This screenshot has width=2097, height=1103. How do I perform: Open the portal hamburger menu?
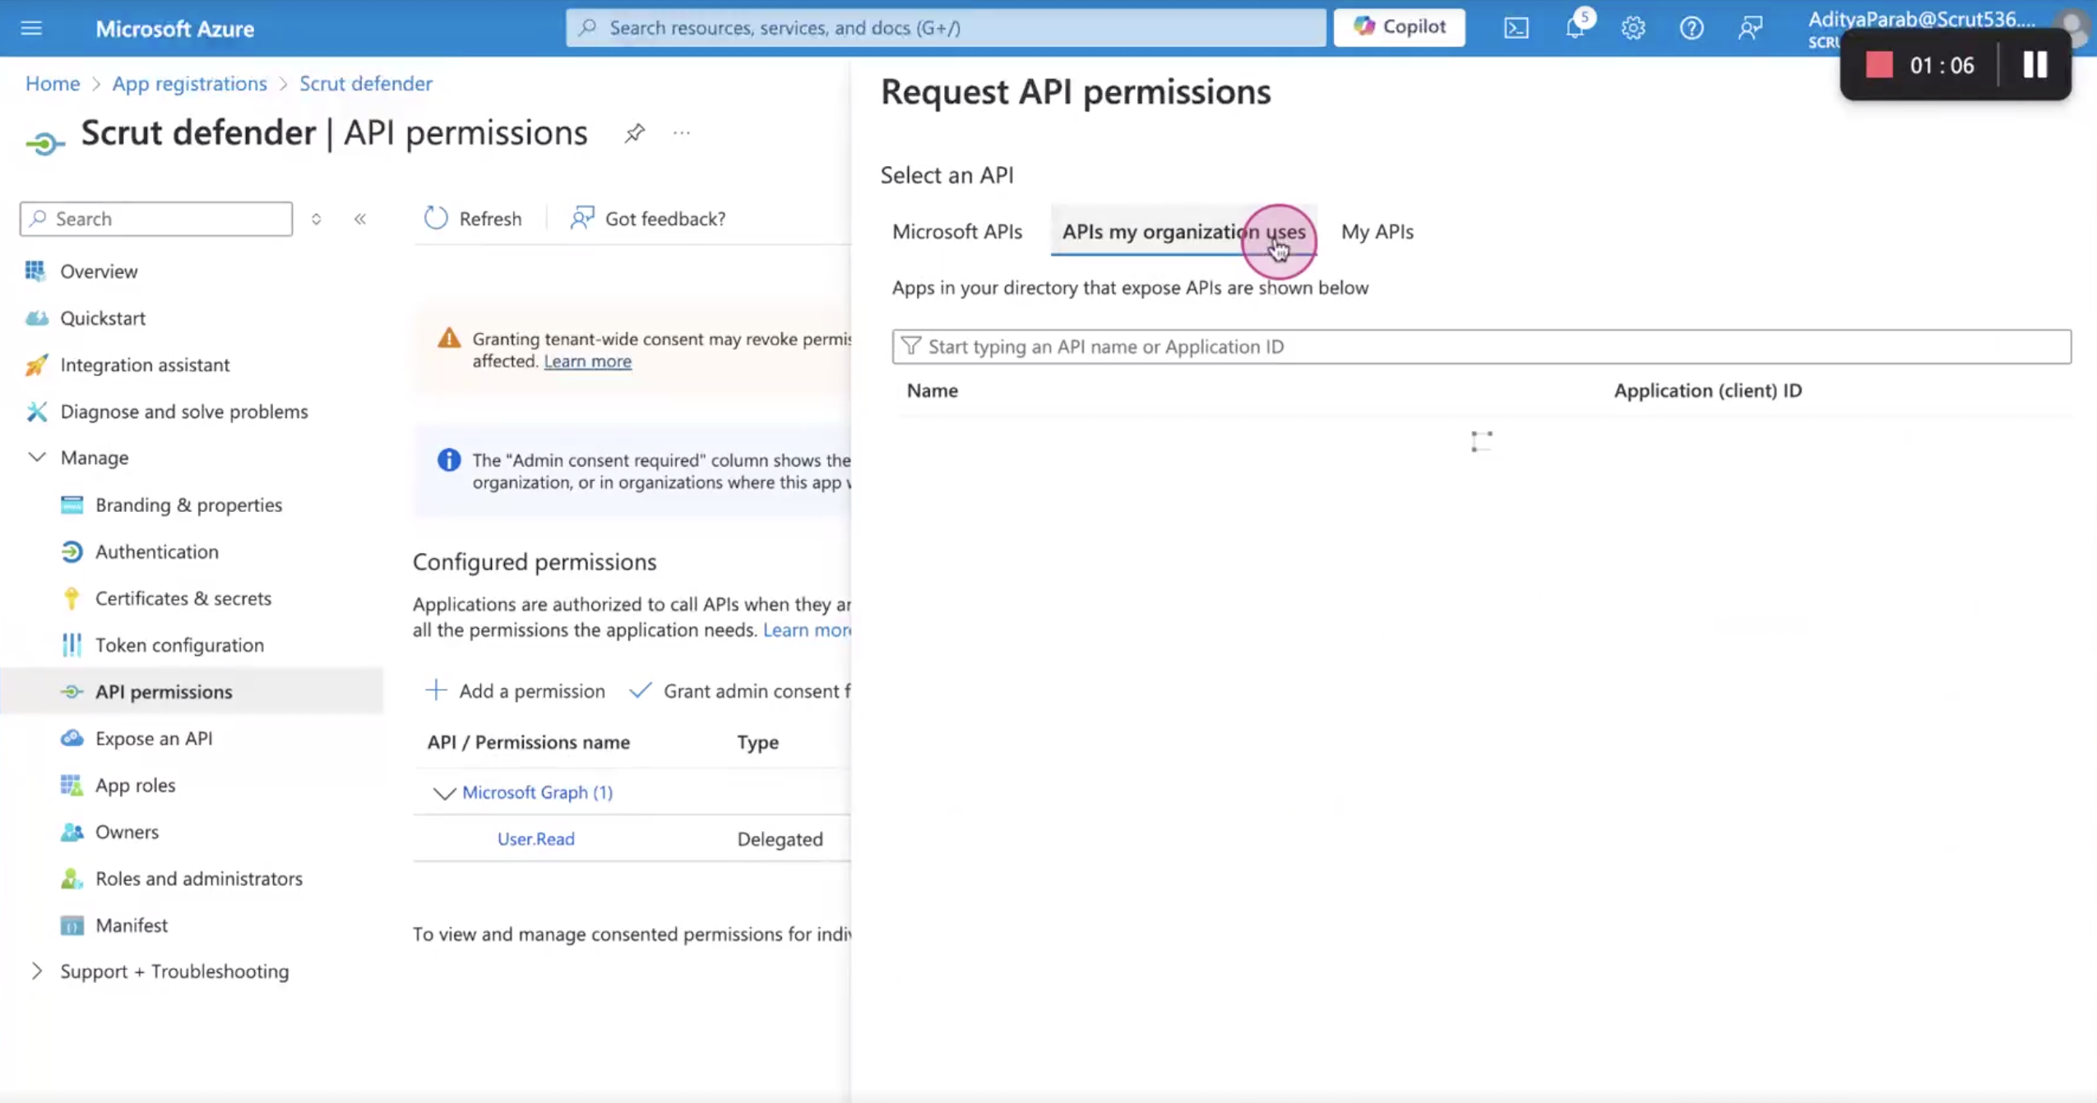click(x=31, y=28)
